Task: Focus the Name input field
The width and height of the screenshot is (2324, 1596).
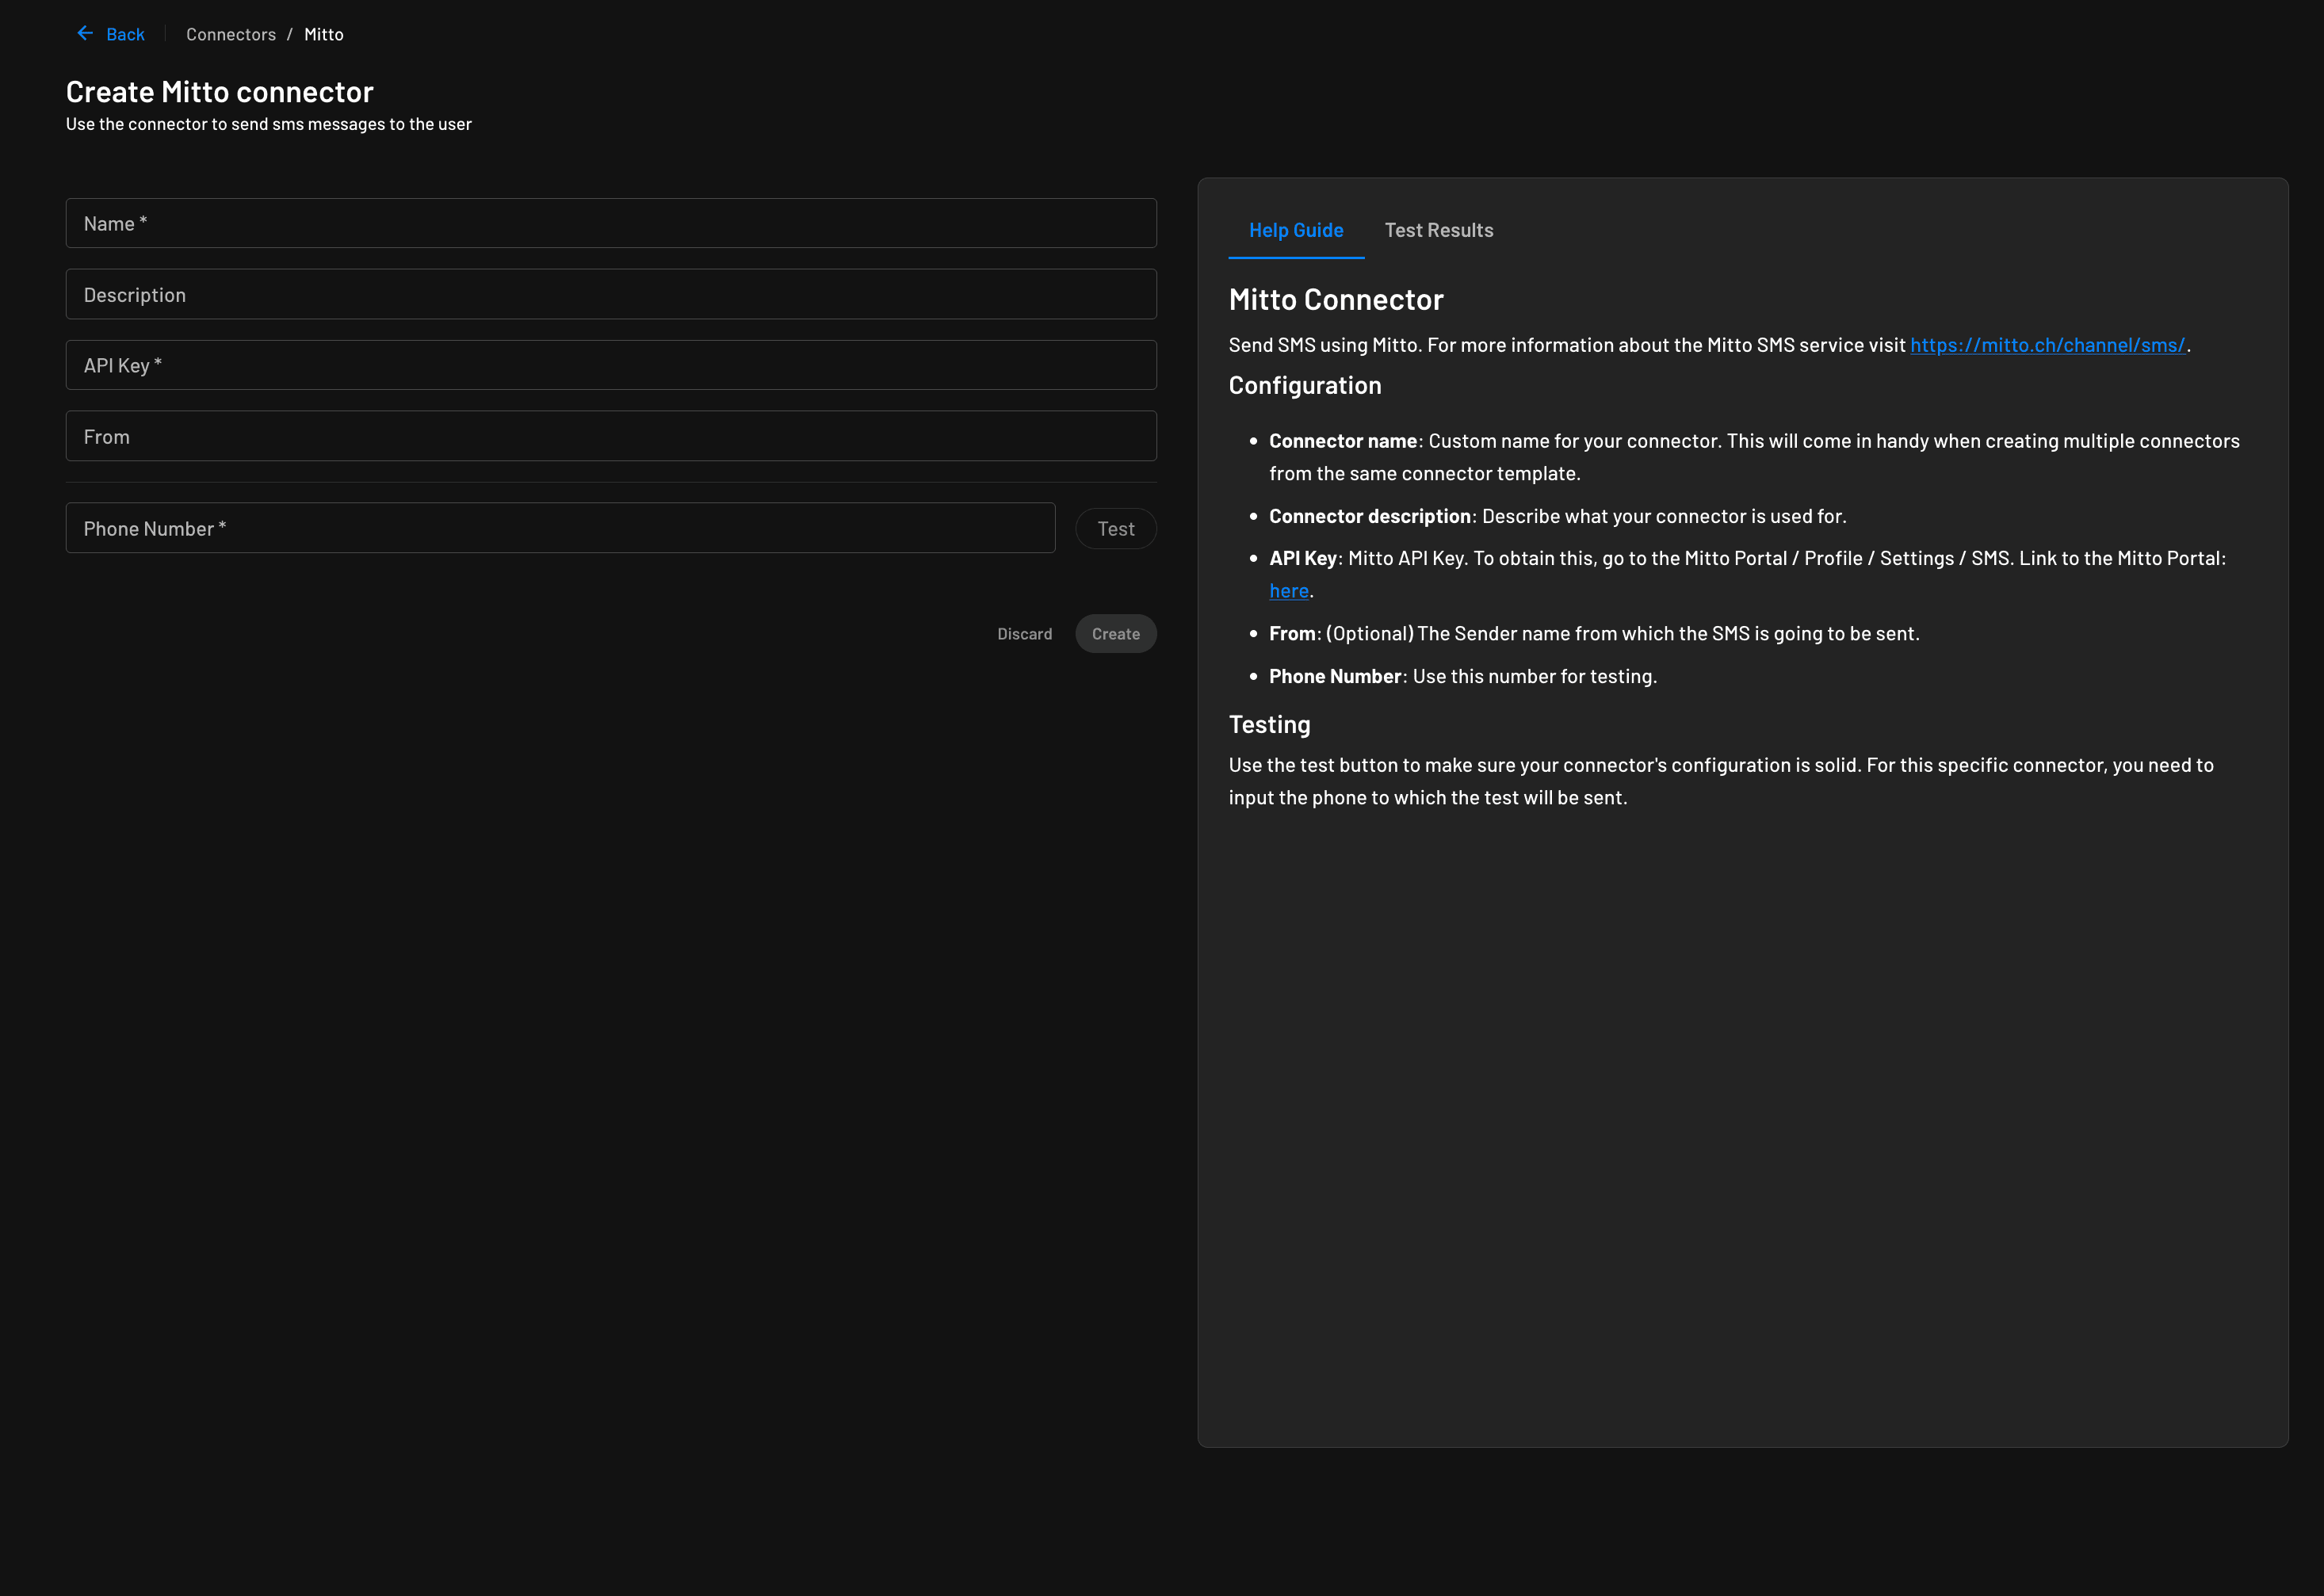Action: tap(610, 223)
